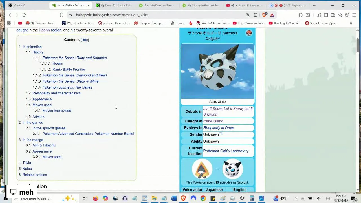The width and height of the screenshot is (361, 203).
Task: Jump to 3.1 Ash & Pikachu section
Action: click(44, 145)
